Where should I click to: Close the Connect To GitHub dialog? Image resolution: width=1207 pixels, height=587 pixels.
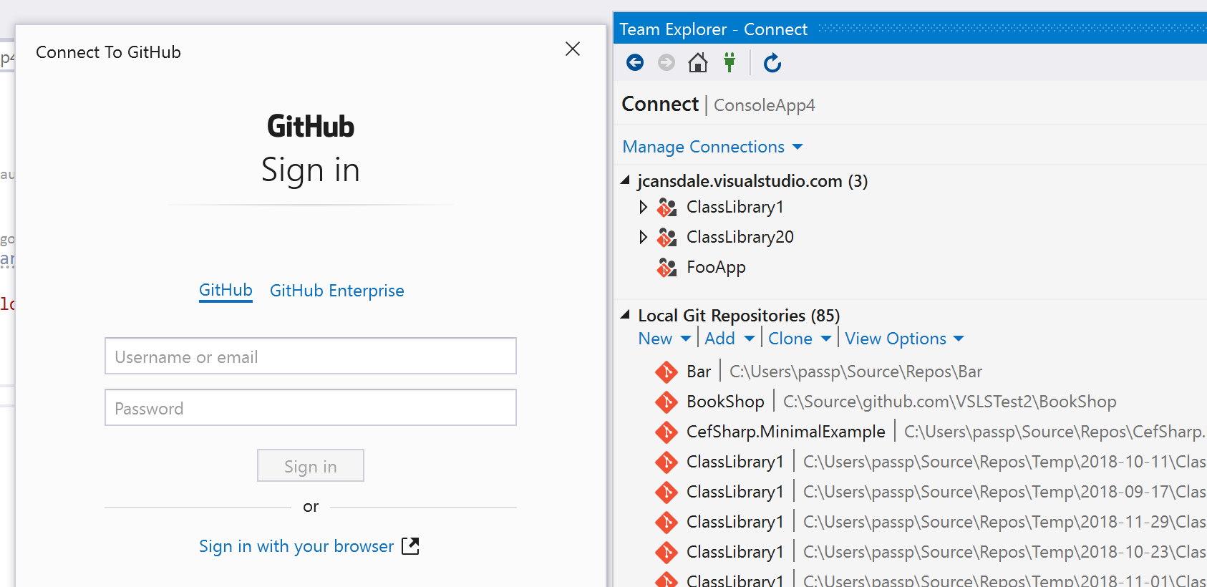573,49
